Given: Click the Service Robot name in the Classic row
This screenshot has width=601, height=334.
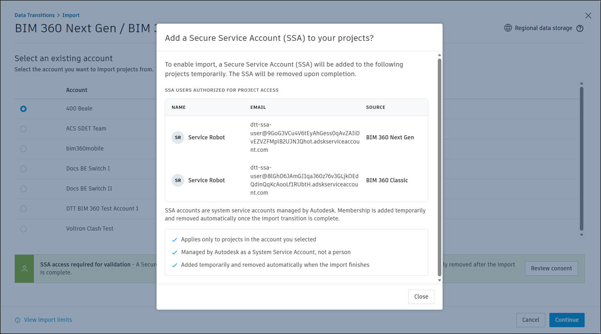Looking at the screenshot, I should (x=207, y=180).
